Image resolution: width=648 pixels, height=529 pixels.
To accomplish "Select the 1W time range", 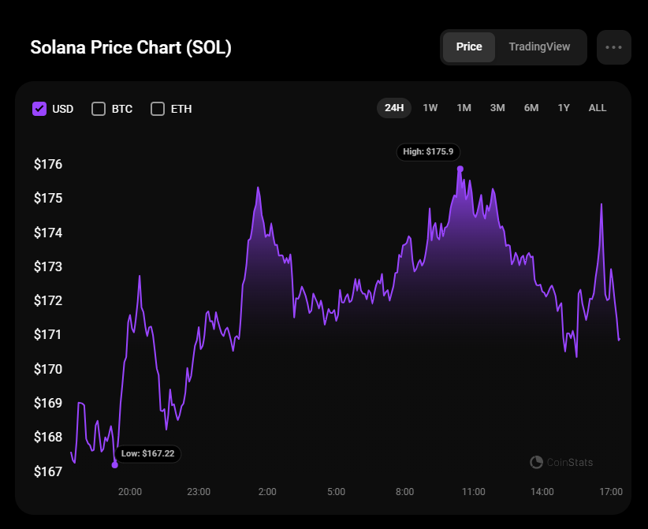I will click(x=430, y=108).
